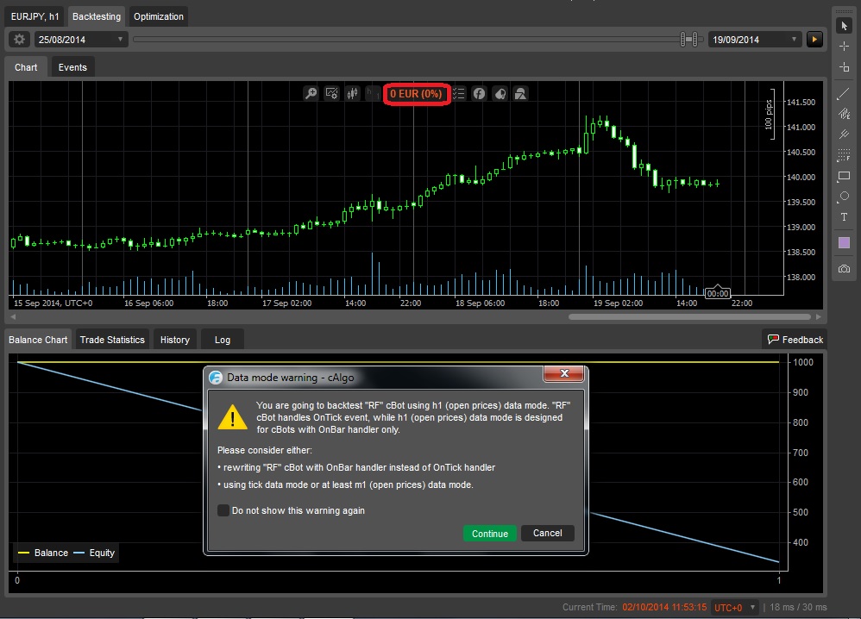861x619 pixels.
Task: Adjust the backtesting date range slider handle
Action: [x=688, y=39]
